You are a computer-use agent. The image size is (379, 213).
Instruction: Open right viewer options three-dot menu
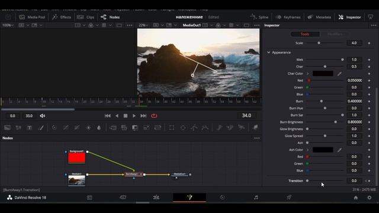coord(256,25)
